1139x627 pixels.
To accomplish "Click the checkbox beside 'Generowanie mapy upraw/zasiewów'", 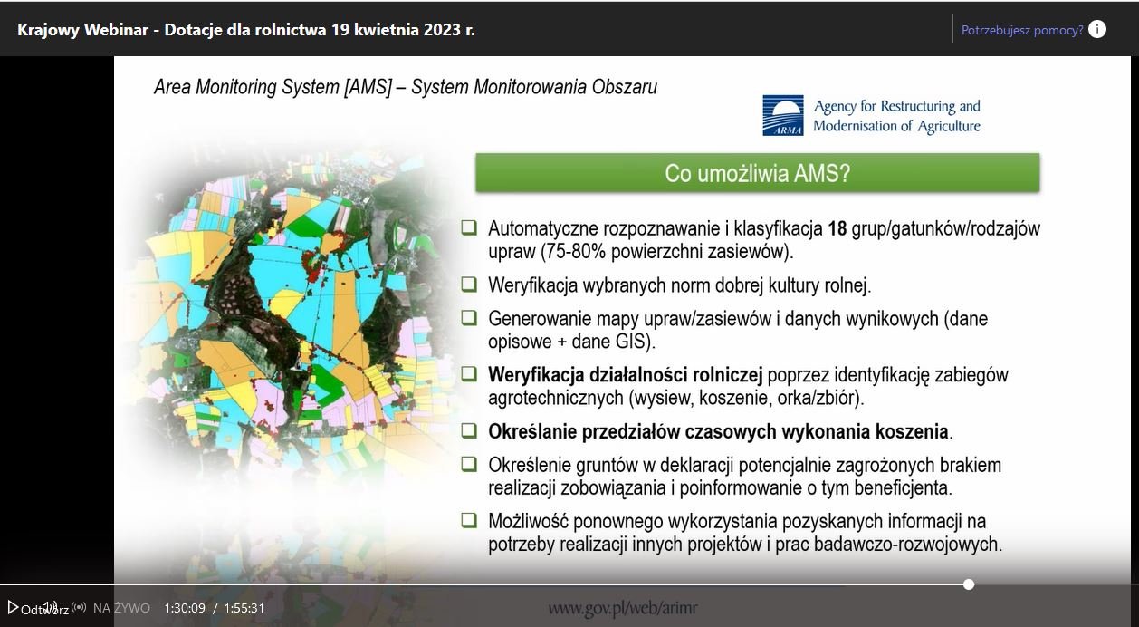I will (x=468, y=317).
